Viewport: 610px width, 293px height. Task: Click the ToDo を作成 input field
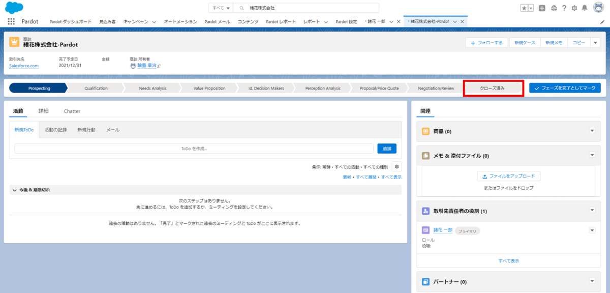(194, 149)
